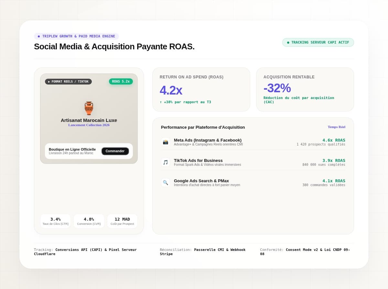The height and width of the screenshot is (289, 388).
Task: Click the Commander button
Action: pos(115,151)
